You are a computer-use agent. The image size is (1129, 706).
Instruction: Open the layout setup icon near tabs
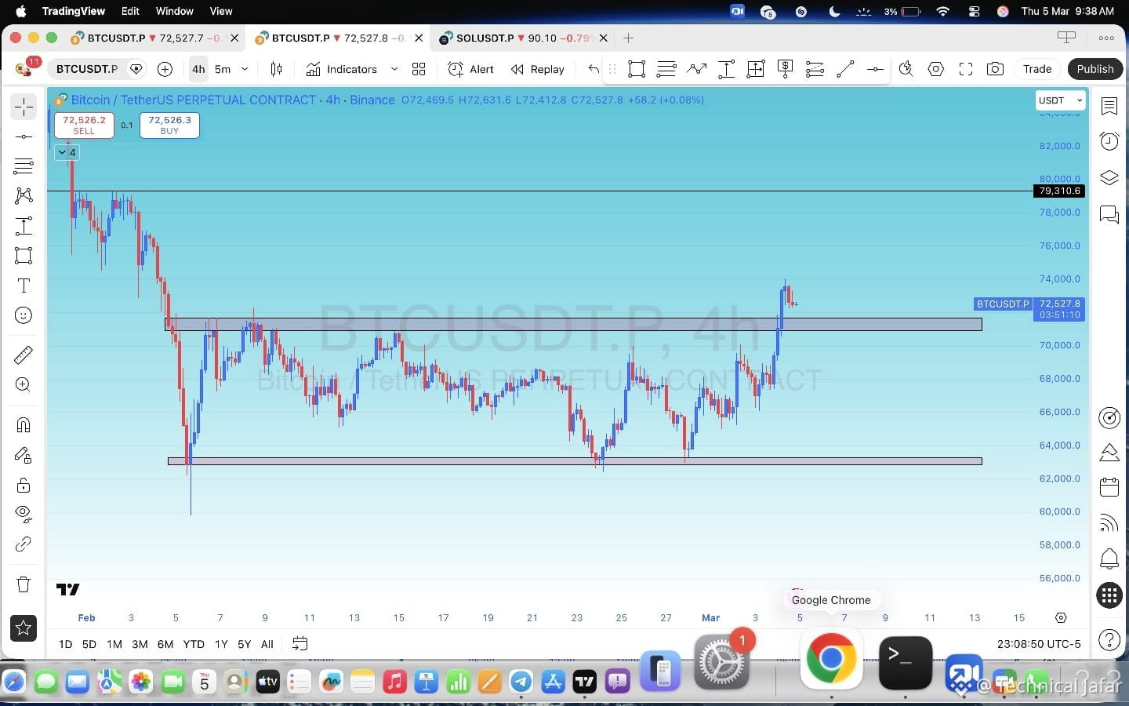click(x=1067, y=38)
